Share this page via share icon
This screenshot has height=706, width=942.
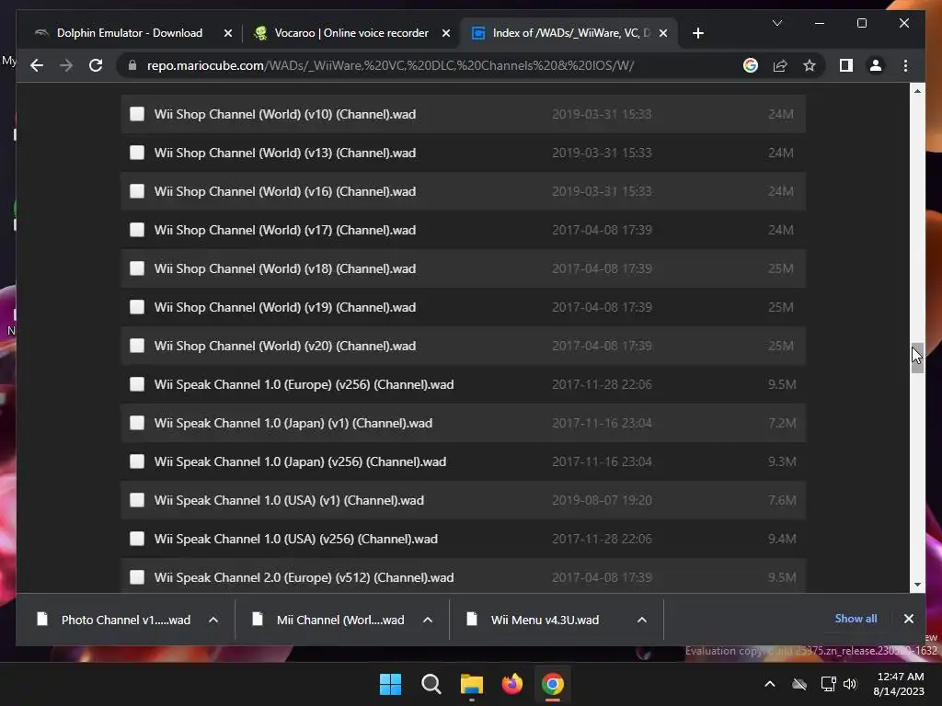pyautogui.click(x=780, y=65)
